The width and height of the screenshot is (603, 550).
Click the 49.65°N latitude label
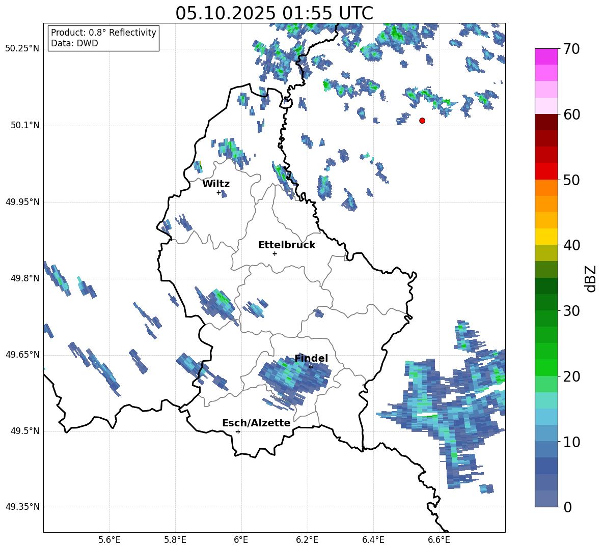23,354
